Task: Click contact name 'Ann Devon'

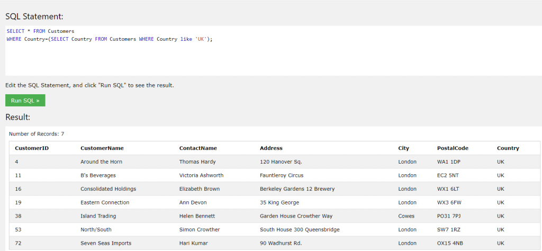Action: 193,202
